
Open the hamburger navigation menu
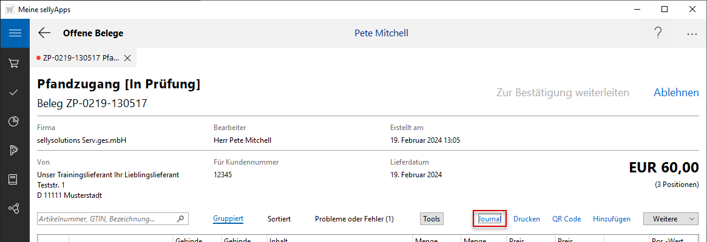(15, 33)
